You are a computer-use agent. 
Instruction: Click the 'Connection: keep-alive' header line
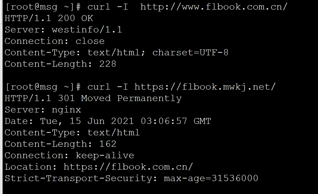(69, 156)
